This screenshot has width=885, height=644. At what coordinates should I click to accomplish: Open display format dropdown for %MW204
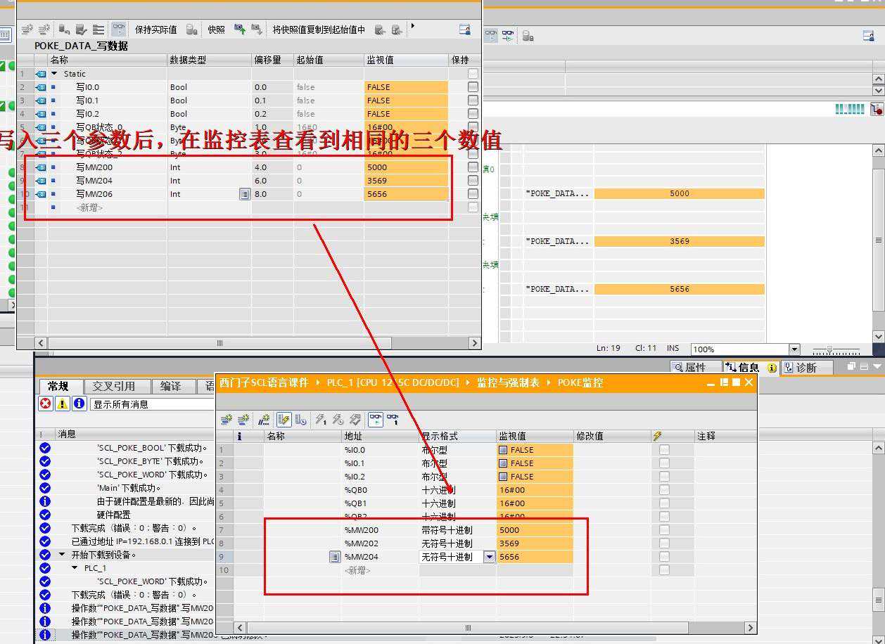(489, 557)
